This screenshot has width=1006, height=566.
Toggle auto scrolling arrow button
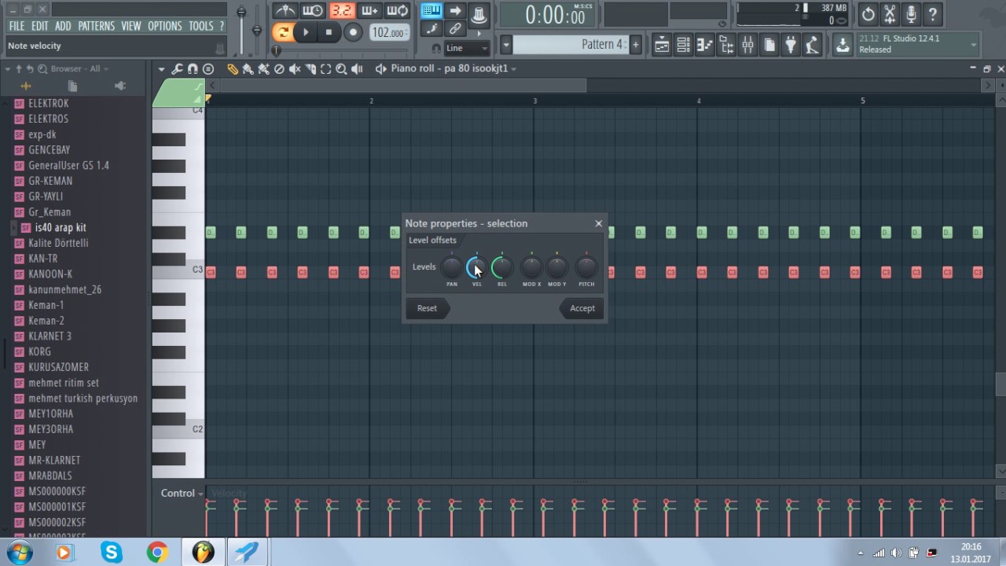455,11
